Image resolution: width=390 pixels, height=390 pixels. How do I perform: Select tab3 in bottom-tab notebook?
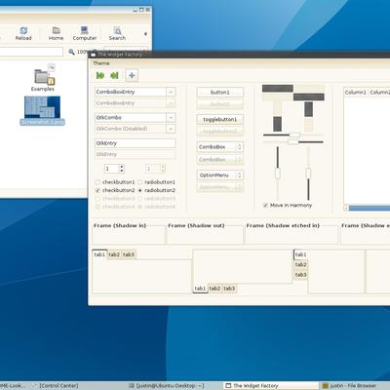click(229, 289)
